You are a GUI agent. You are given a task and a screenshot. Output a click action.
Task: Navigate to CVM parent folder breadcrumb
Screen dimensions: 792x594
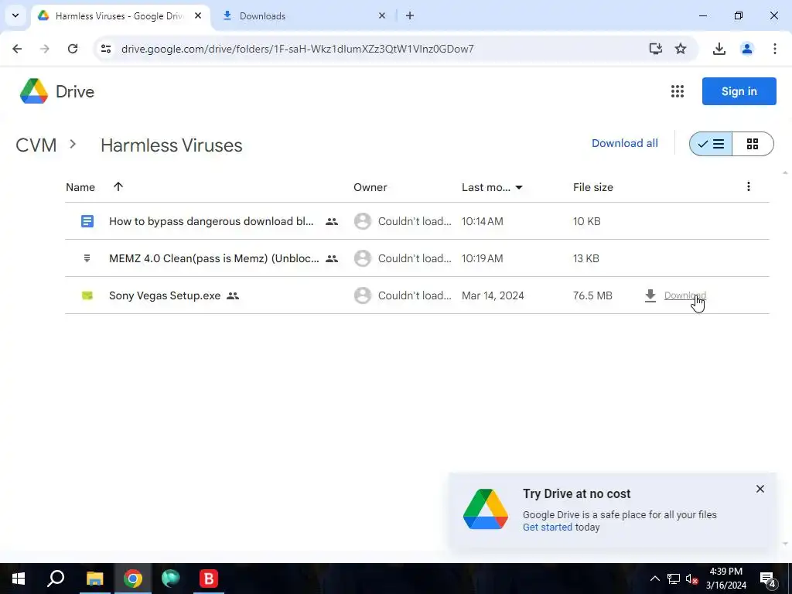point(36,145)
